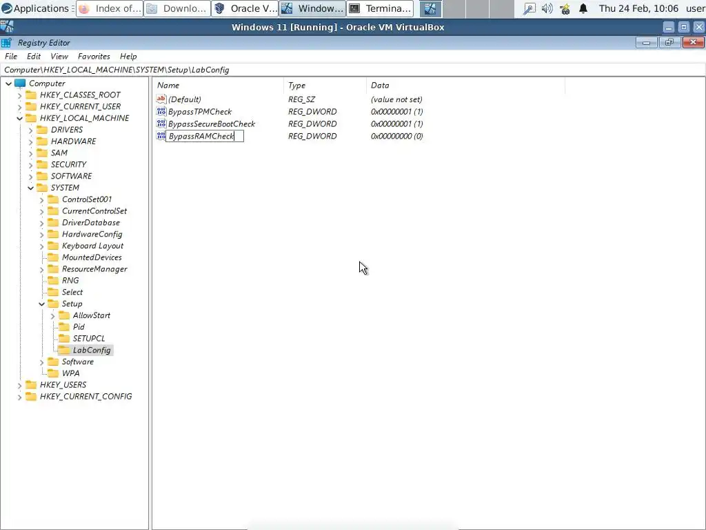706x530 pixels.
Task: Sort values by Type column header
Action: click(x=325, y=85)
